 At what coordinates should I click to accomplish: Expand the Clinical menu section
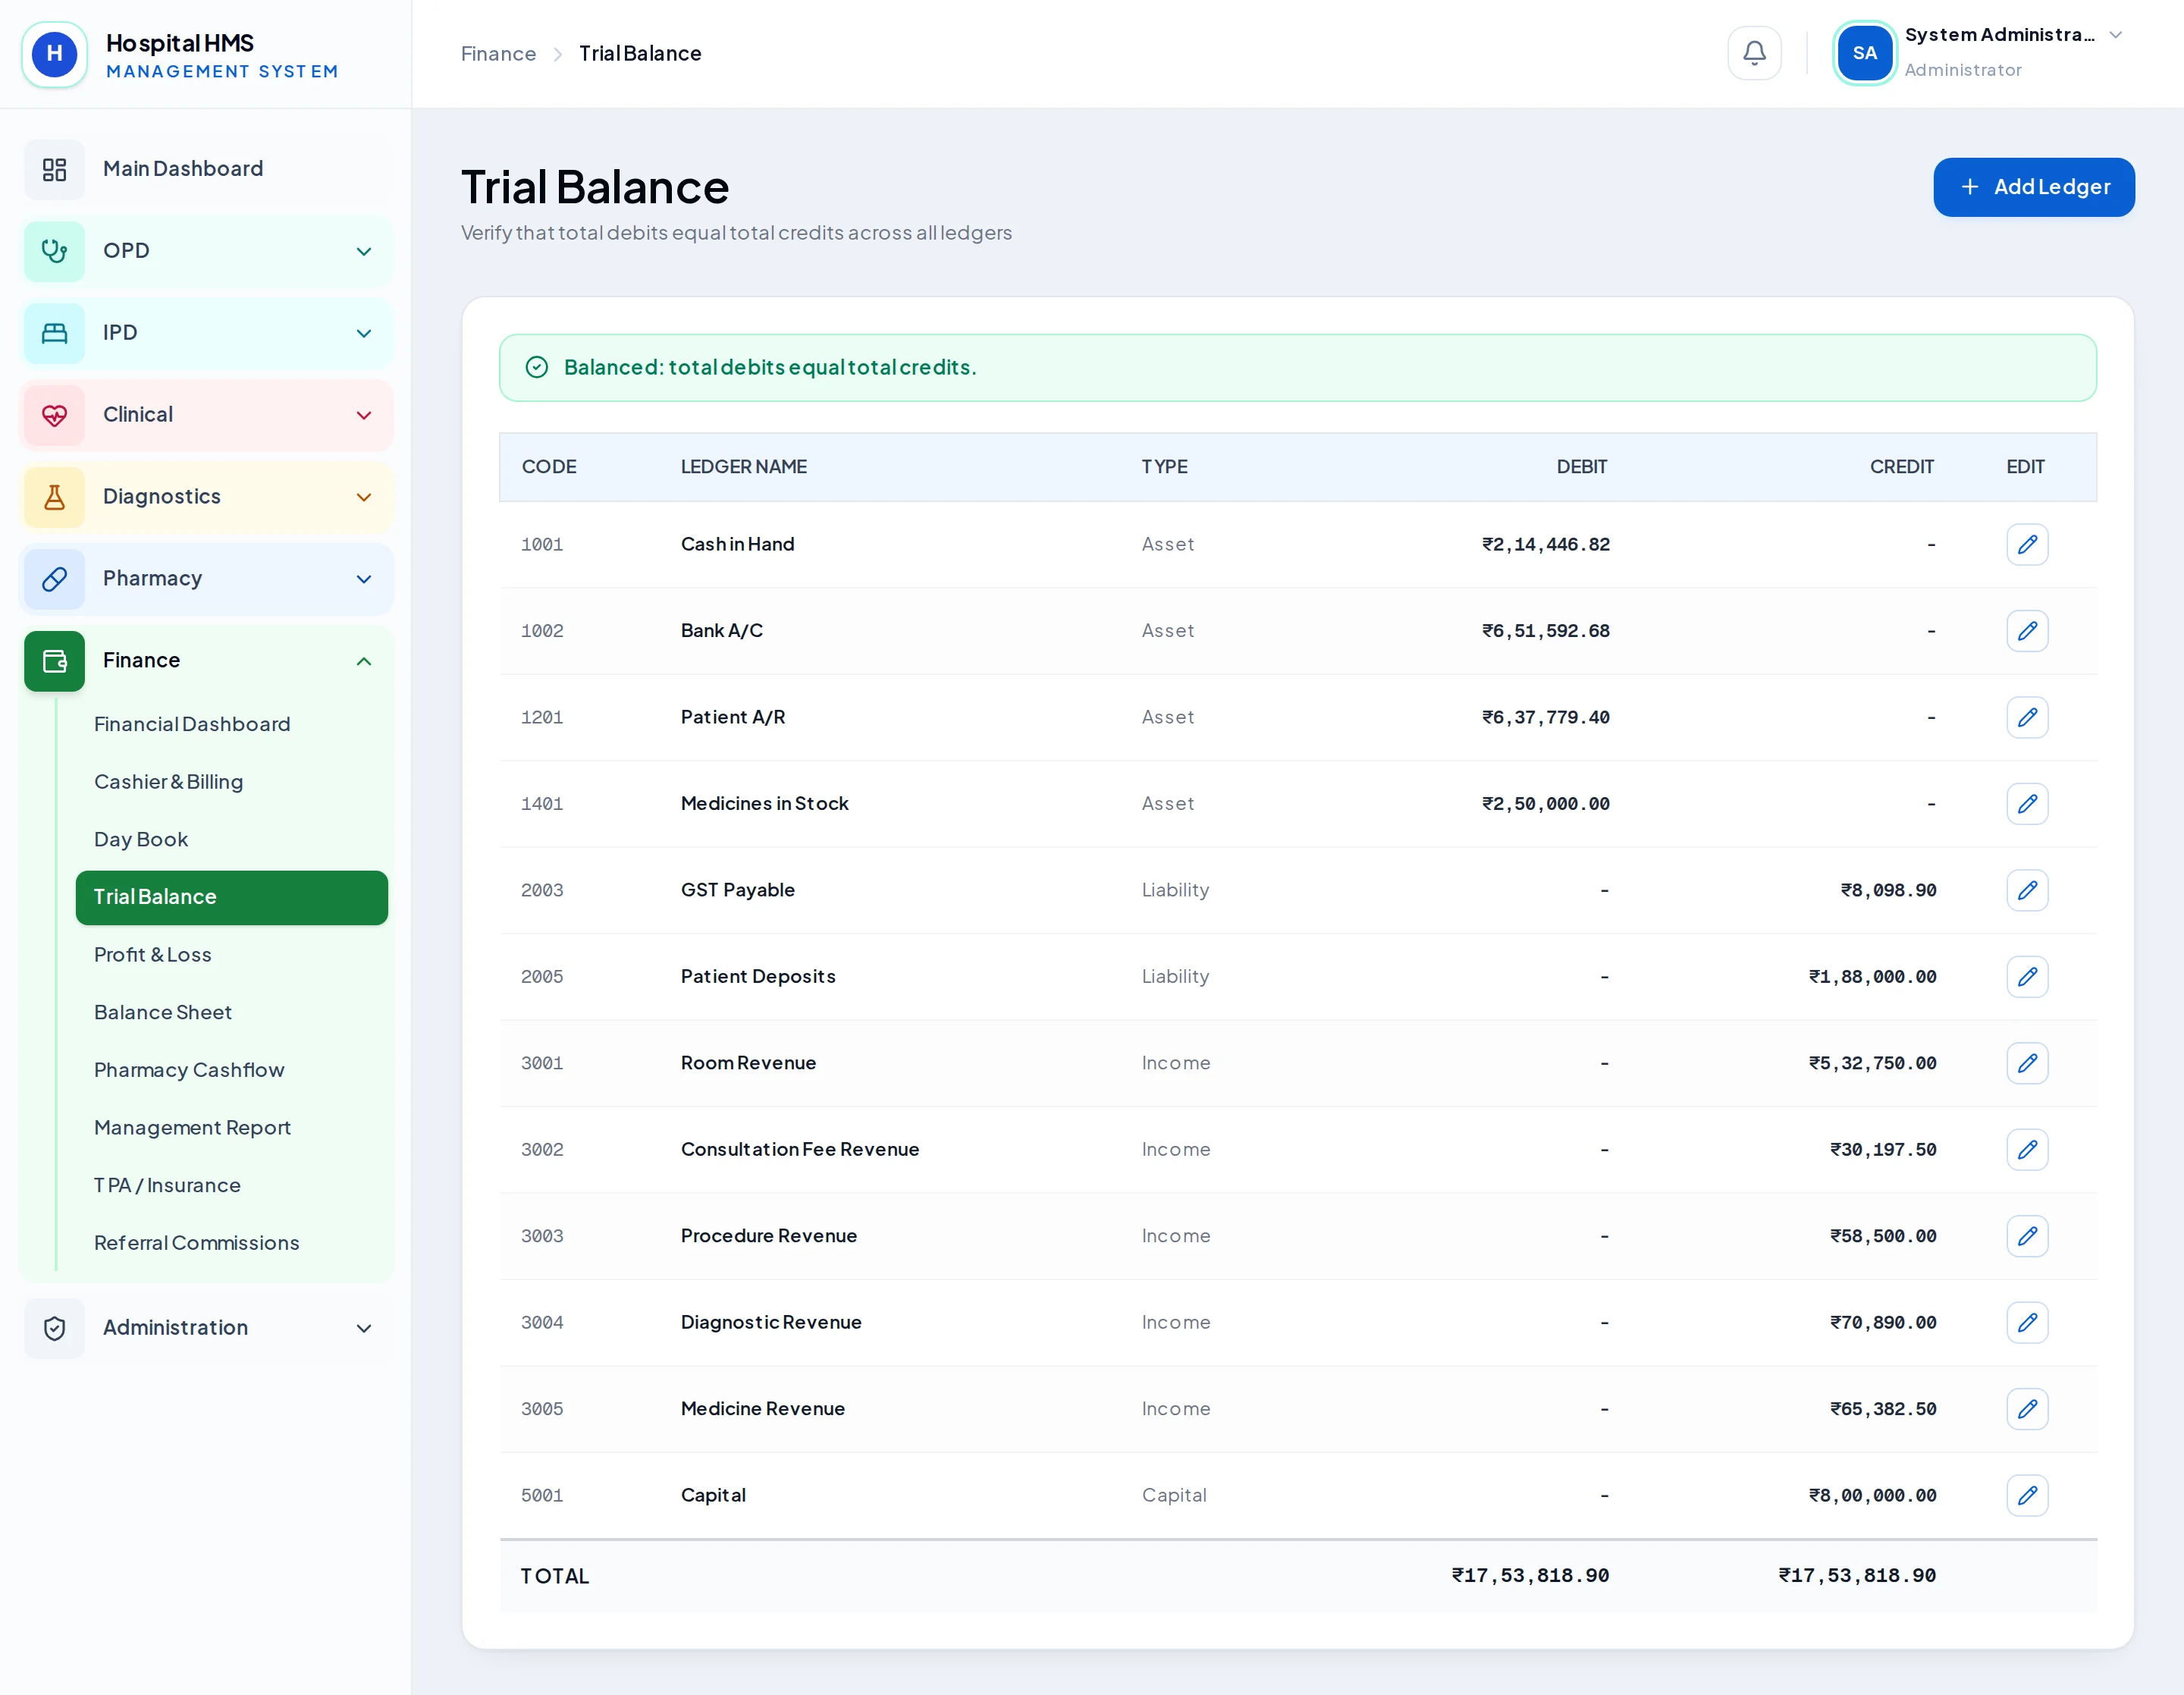(207, 415)
